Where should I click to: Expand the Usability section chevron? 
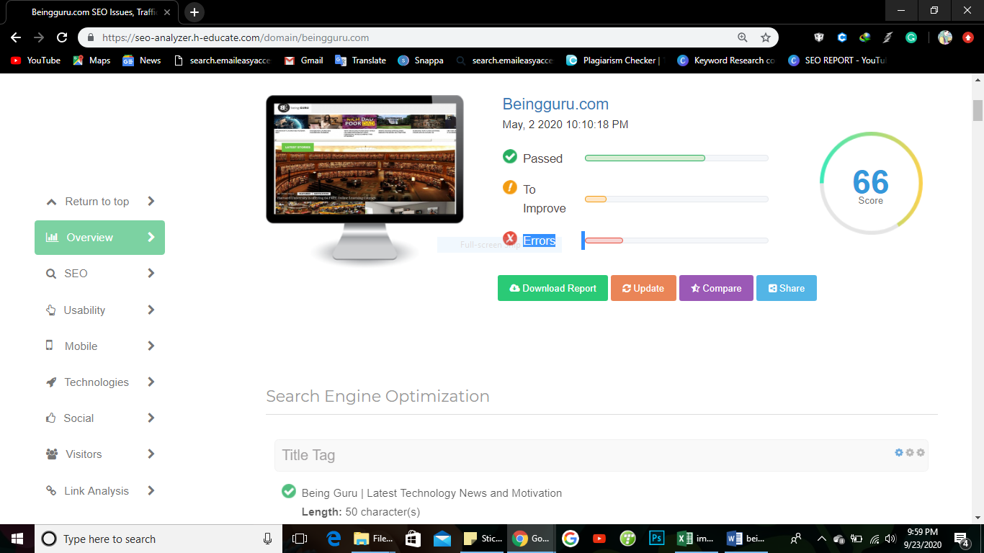point(151,310)
